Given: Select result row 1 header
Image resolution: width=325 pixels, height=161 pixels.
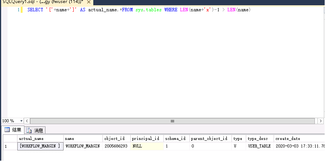Looking at the screenshot, I should pos(10,146).
